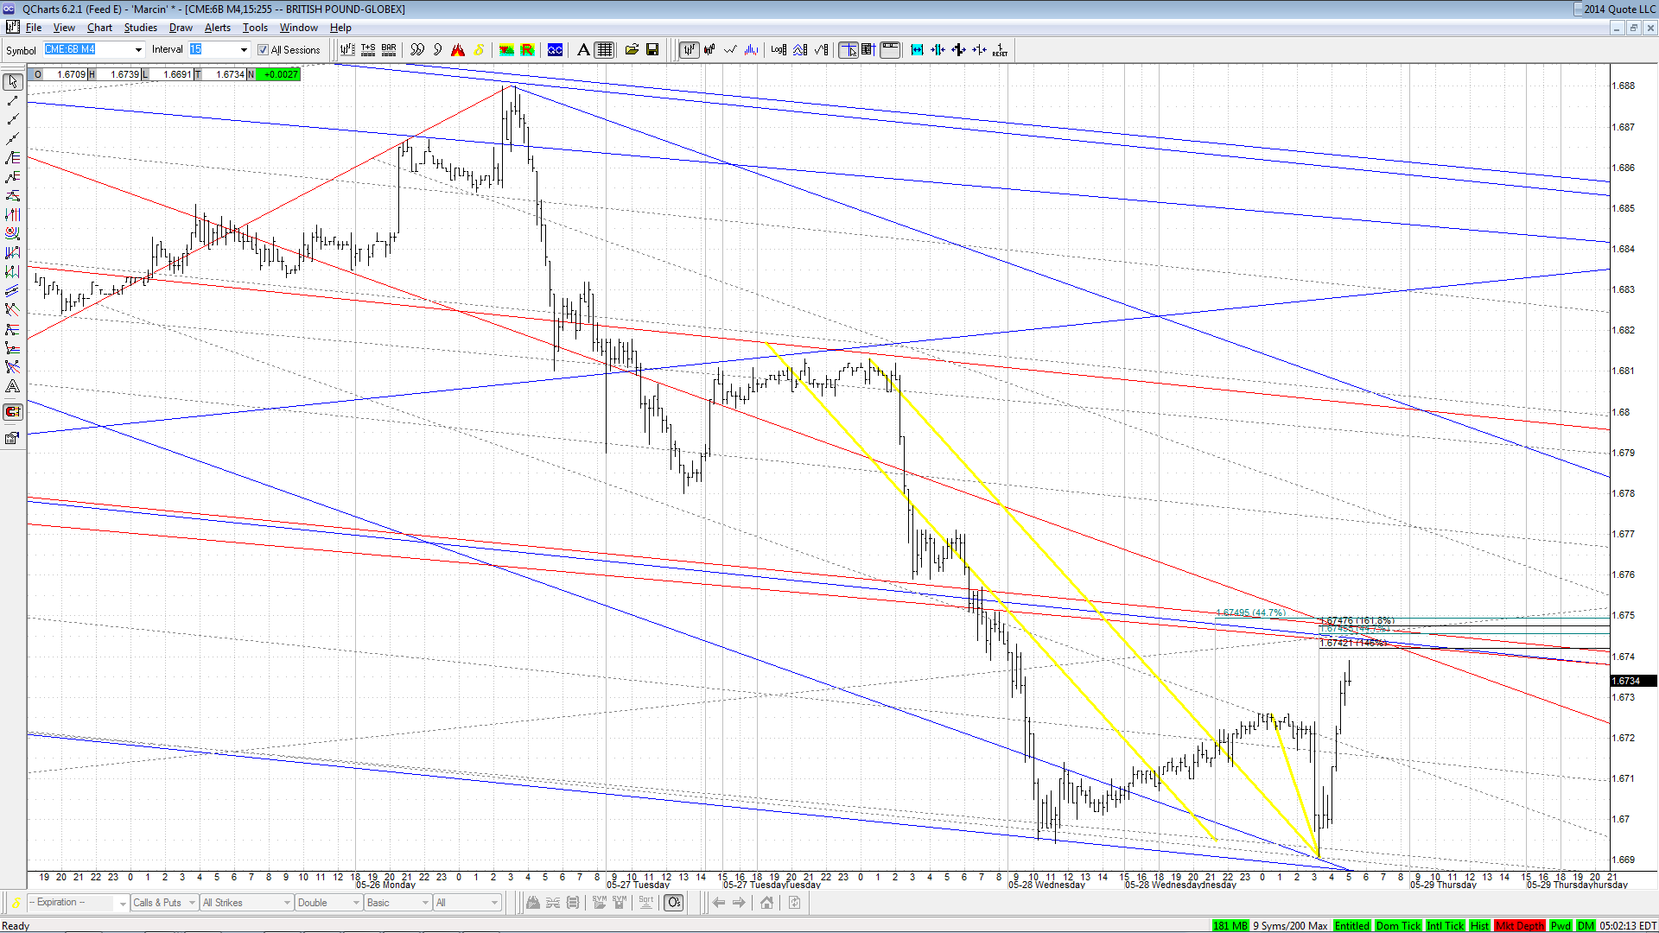Viewport: 1659px width, 933px height.
Task: Save the chart with the floppy disk icon
Action: tap(652, 50)
